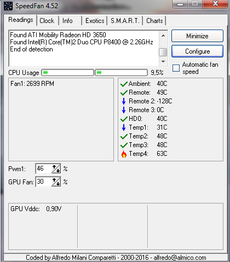
Task: Open the Charts tab
Action: 154,21
